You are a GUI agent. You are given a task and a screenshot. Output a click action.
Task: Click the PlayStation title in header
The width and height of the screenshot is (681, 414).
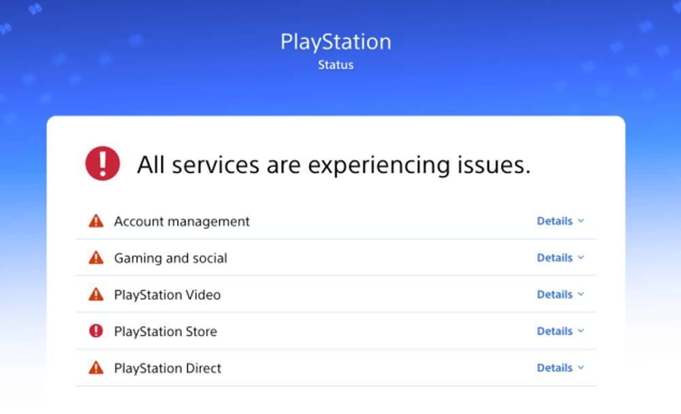(x=336, y=43)
